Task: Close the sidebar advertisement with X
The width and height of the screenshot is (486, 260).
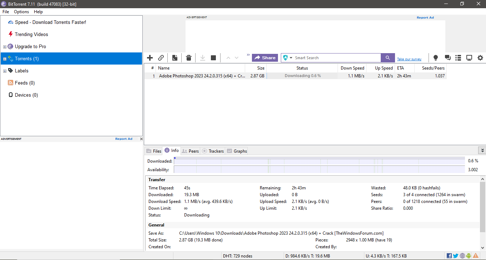Action: click(x=141, y=139)
